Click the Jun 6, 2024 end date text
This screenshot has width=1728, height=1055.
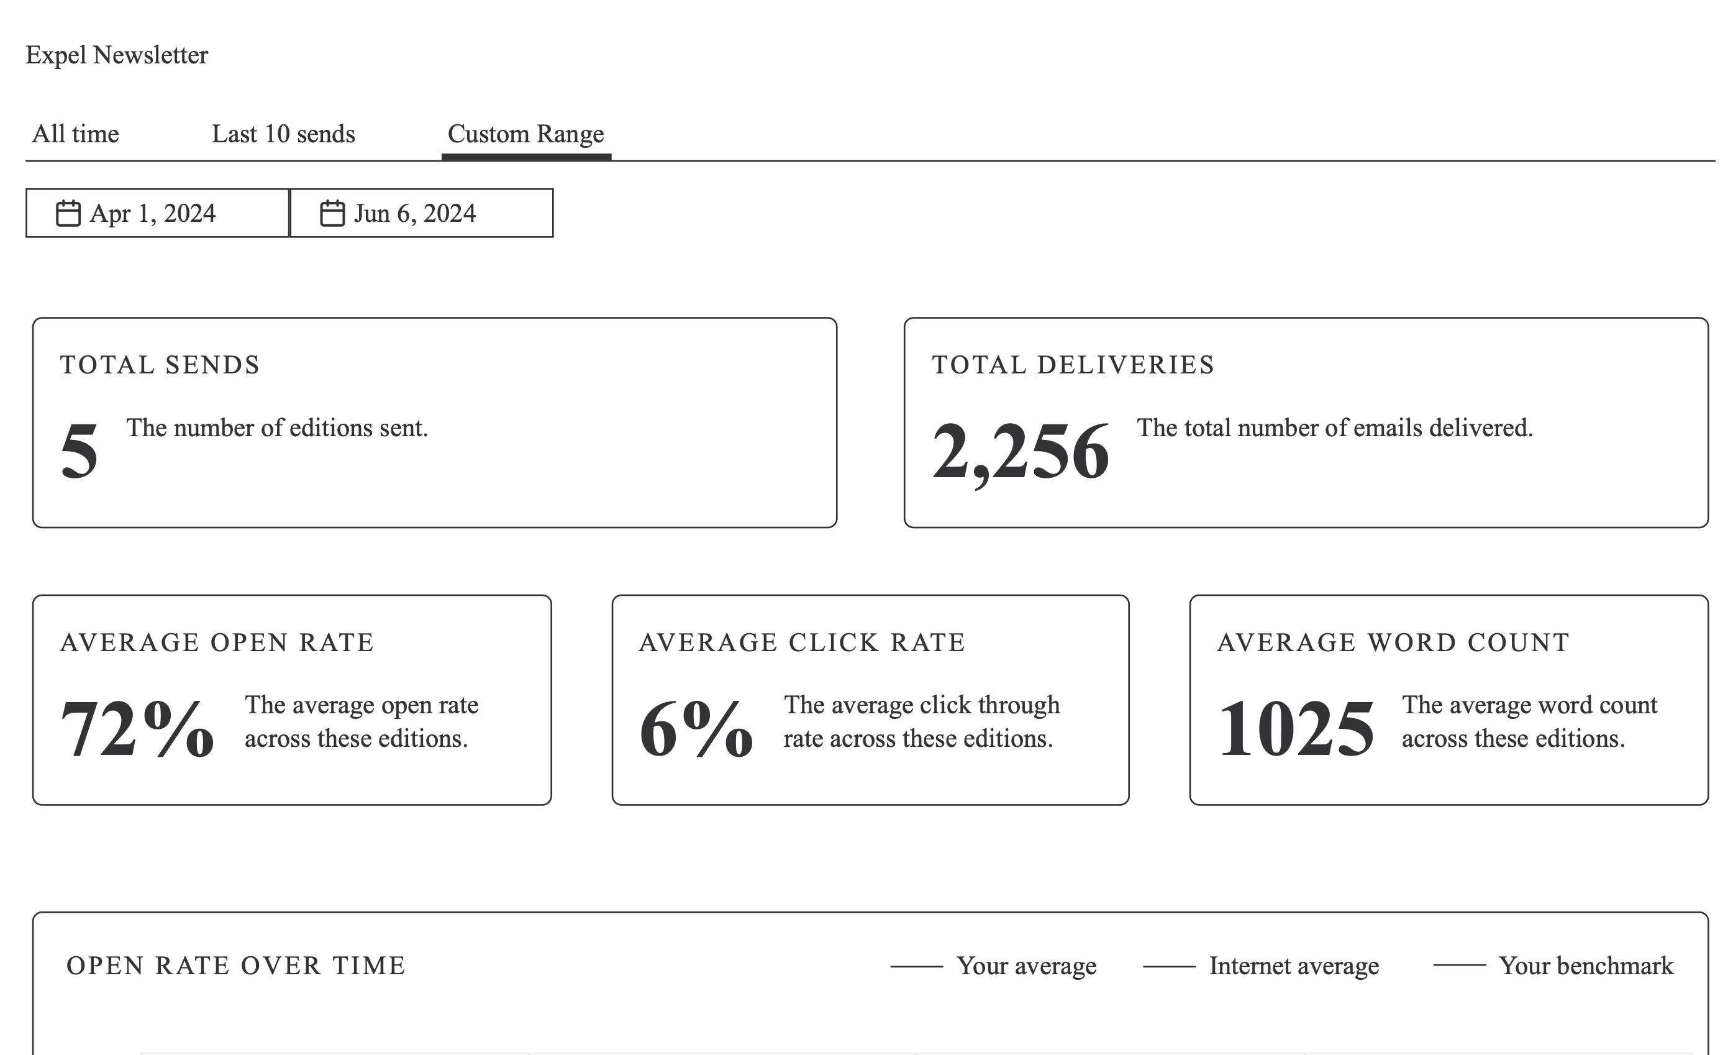414,213
